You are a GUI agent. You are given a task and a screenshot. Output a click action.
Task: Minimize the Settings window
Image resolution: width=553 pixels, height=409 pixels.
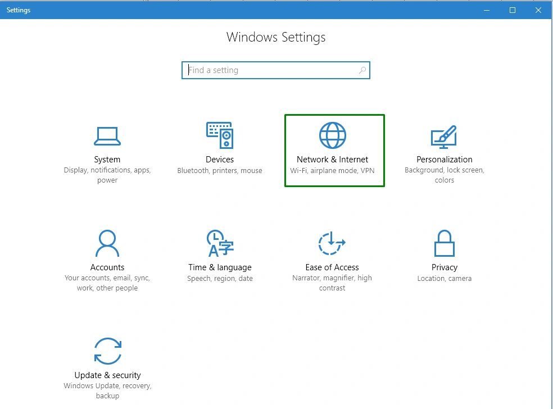click(487, 10)
